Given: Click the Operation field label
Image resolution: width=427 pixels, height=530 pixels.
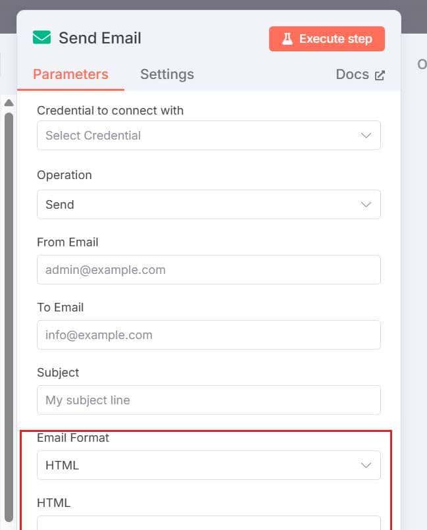Looking at the screenshot, I should coord(64,175).
